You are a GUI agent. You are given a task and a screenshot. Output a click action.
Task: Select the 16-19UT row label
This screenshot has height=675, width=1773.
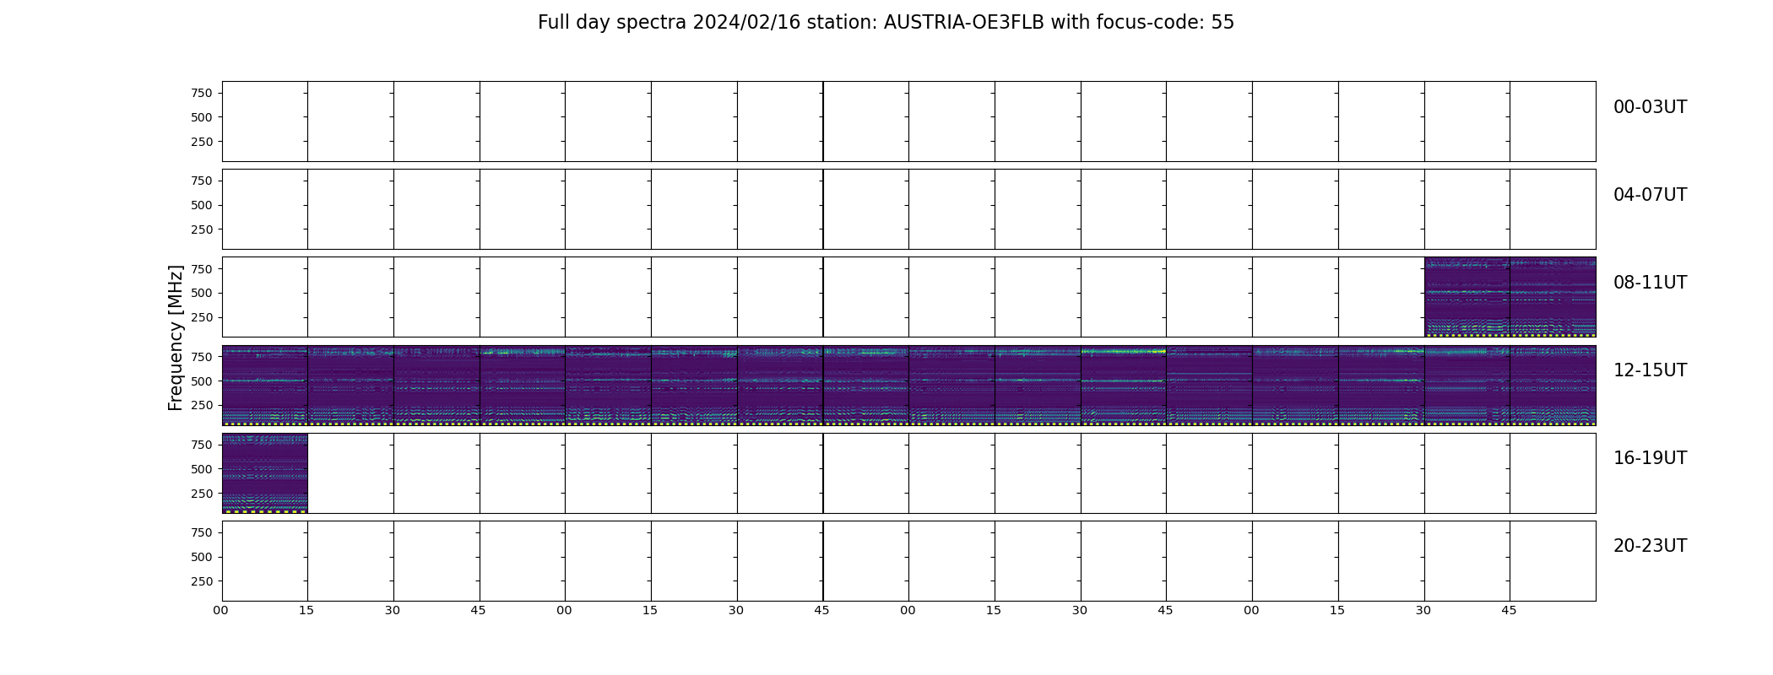click(1650, 458)
